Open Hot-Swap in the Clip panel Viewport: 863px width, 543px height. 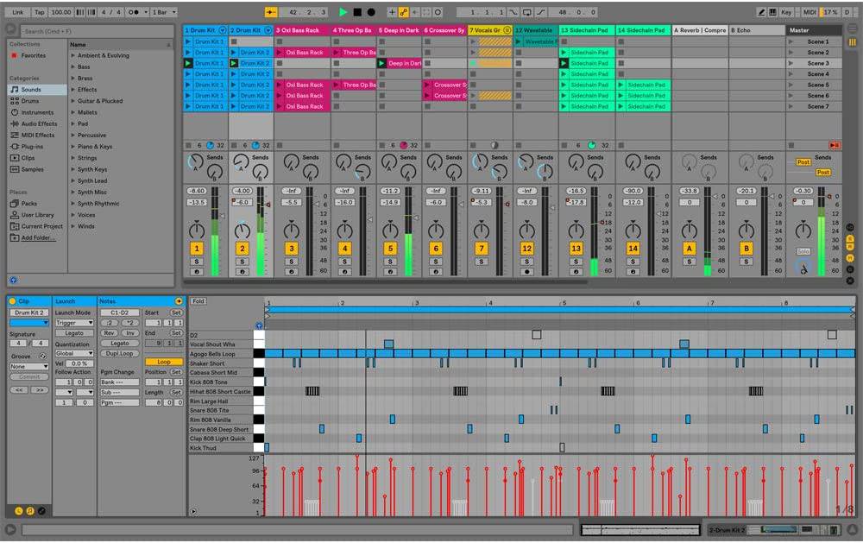(x=179, y=300)
